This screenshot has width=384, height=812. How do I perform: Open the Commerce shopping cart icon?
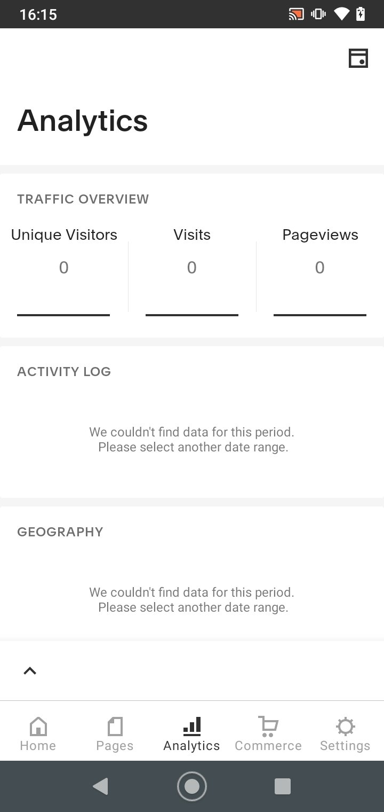[x=268, y=726]
